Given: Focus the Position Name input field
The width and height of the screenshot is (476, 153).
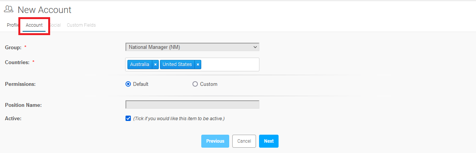Looking at the screenshot, I should pyautogui.click(x=192, y=105).
